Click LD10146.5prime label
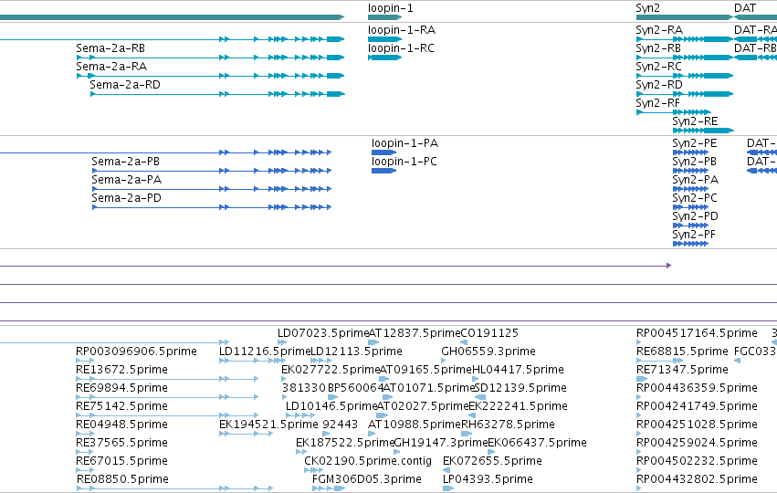The image size is (777, 493). pos(331,406)
